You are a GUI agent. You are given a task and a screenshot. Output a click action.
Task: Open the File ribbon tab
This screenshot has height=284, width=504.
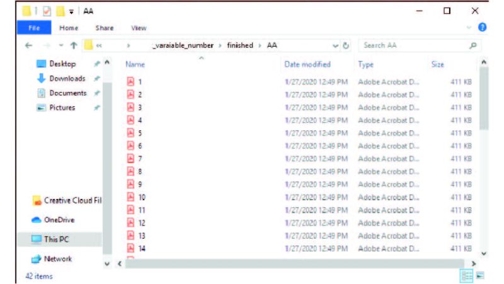pos(34,28)
